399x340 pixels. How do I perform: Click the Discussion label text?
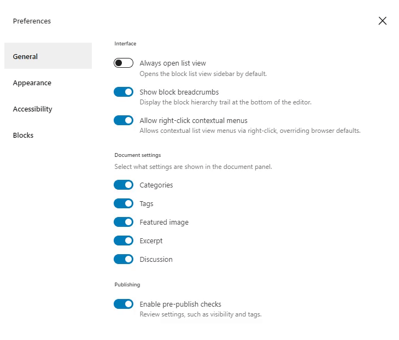(156, 259)
